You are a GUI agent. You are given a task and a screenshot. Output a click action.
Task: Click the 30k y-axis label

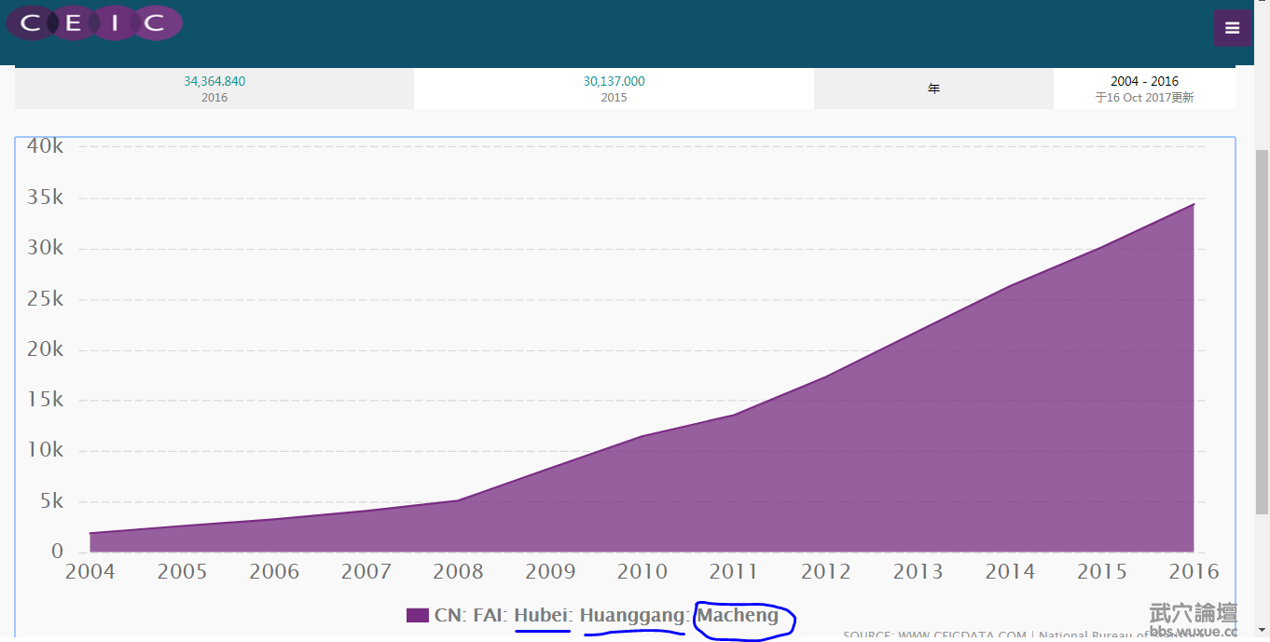(45, 248)
